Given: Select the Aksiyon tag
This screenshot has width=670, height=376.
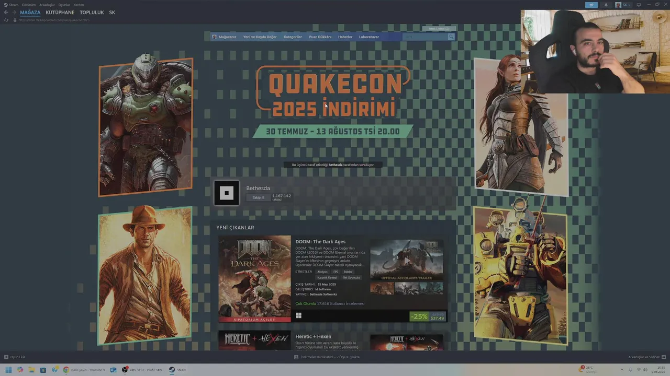Looking at the screenshot, I should point(322,272).
